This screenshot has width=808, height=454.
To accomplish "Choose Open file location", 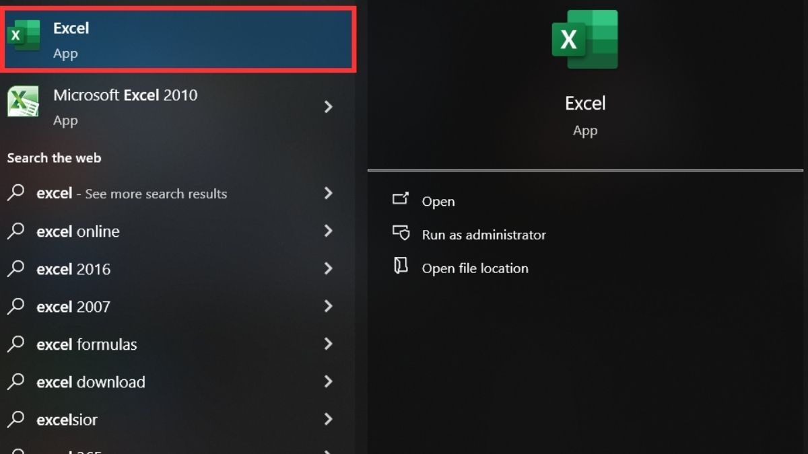I will 475,268.
